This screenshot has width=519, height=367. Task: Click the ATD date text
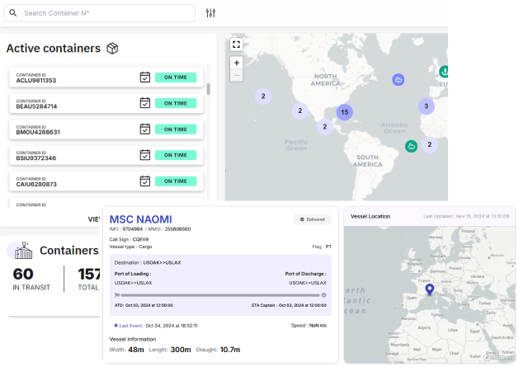pos(144,305)
